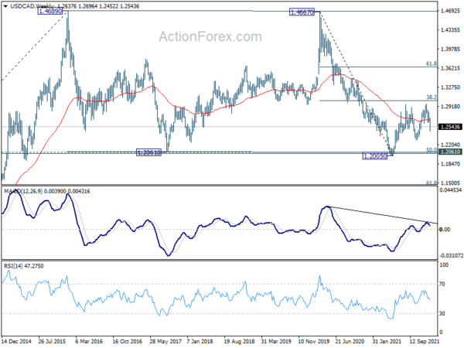464x348 pixels.
Task: Click the 1.32750 price axis value
Action: click(x=450, y=87)
